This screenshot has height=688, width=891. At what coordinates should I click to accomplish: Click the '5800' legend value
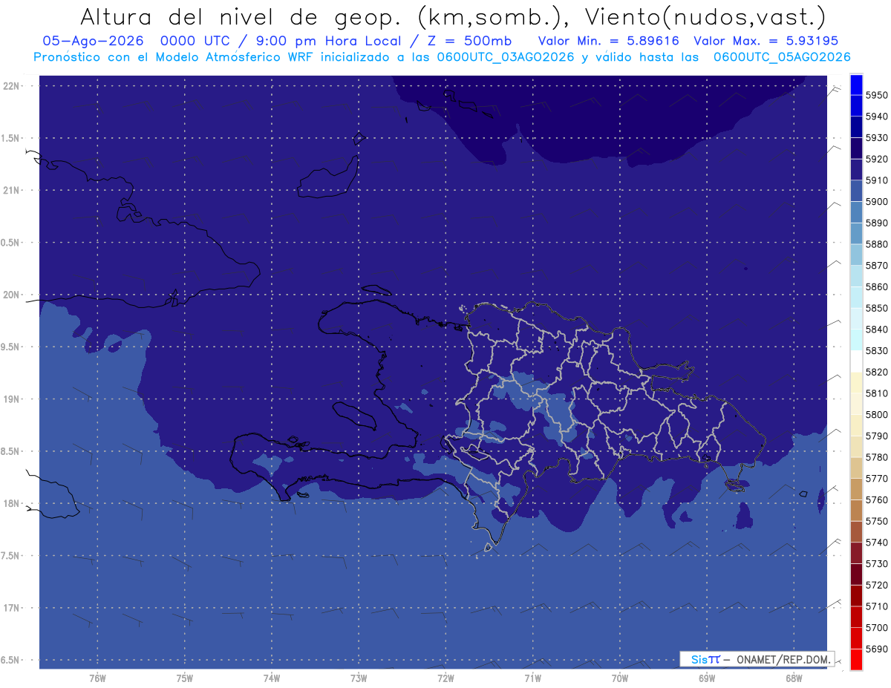[x=878, y=415]
